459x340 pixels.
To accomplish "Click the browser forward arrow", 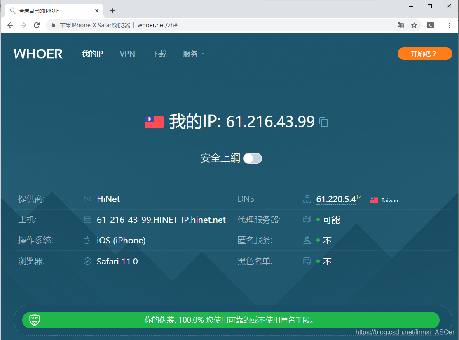I will [23, 25].
